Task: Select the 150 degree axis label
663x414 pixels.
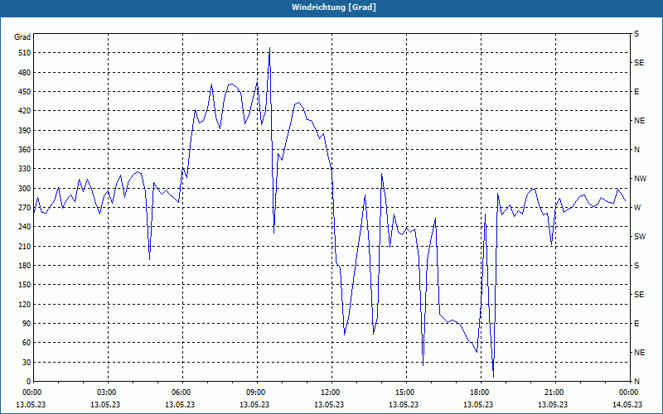Action: [26, 285]
